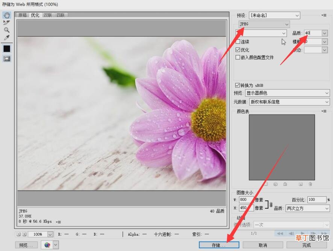
Task: Open the color table flyout menu icon
Action: (324, 111)
